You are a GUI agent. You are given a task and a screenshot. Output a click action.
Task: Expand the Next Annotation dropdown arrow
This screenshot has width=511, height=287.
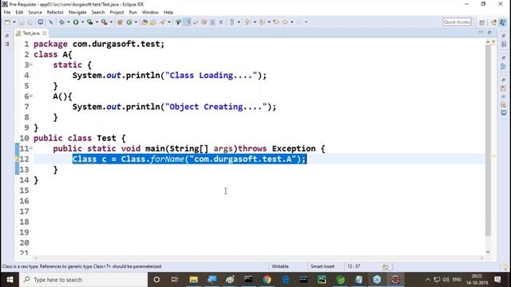coord(255,22)
